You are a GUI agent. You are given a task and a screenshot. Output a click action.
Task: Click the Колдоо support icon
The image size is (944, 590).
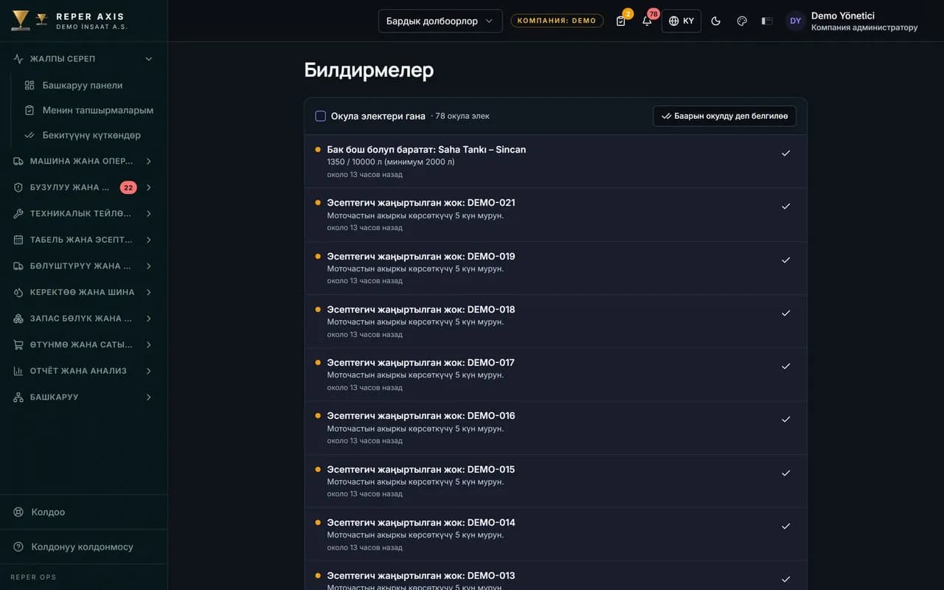coord(18,512)
